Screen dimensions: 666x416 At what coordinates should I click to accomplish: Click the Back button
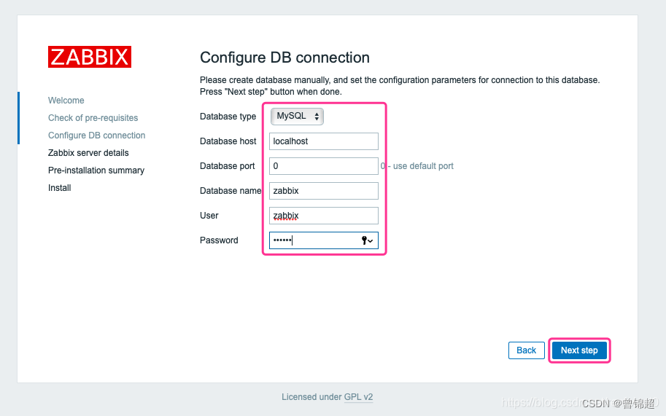coord(526,350)
